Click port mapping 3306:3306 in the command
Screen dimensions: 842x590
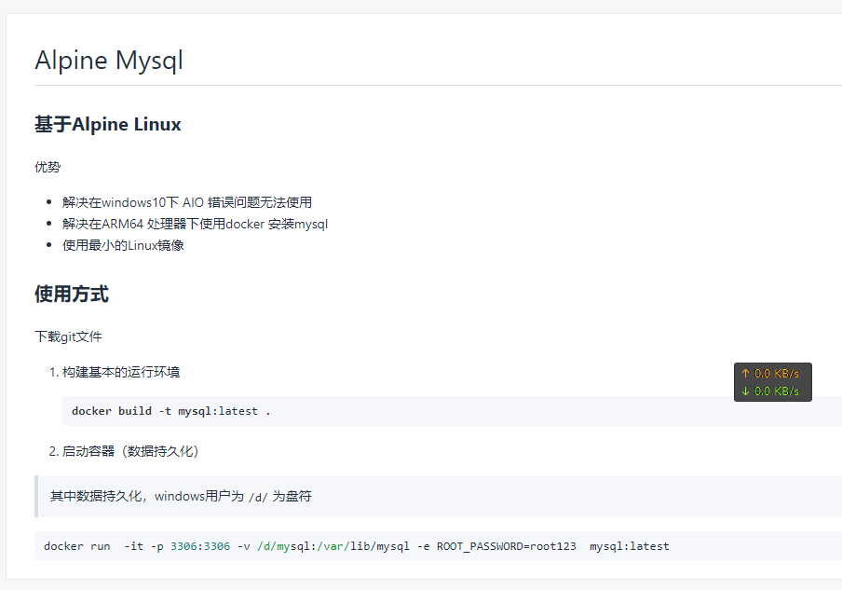coord(200,546)
